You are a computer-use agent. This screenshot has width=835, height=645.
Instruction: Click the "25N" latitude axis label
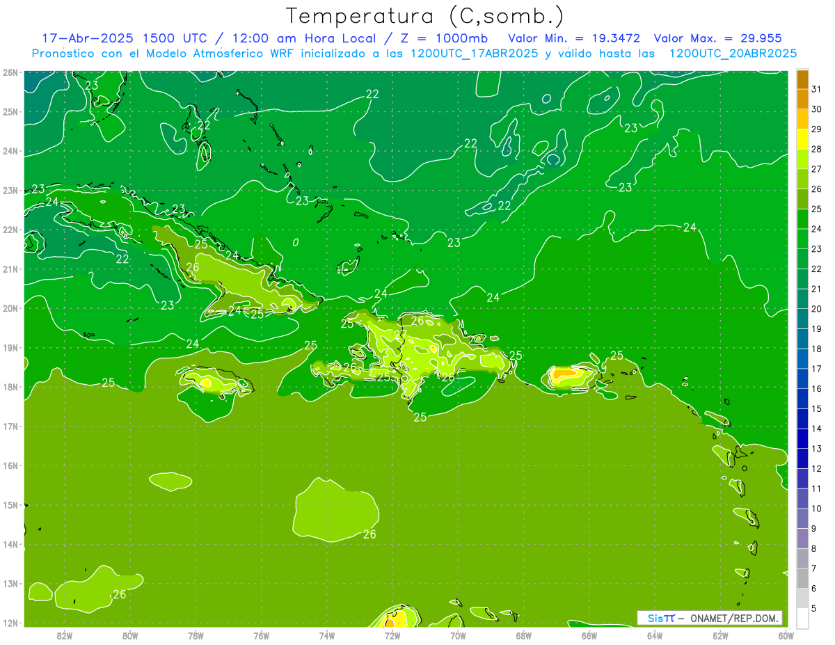10,111
